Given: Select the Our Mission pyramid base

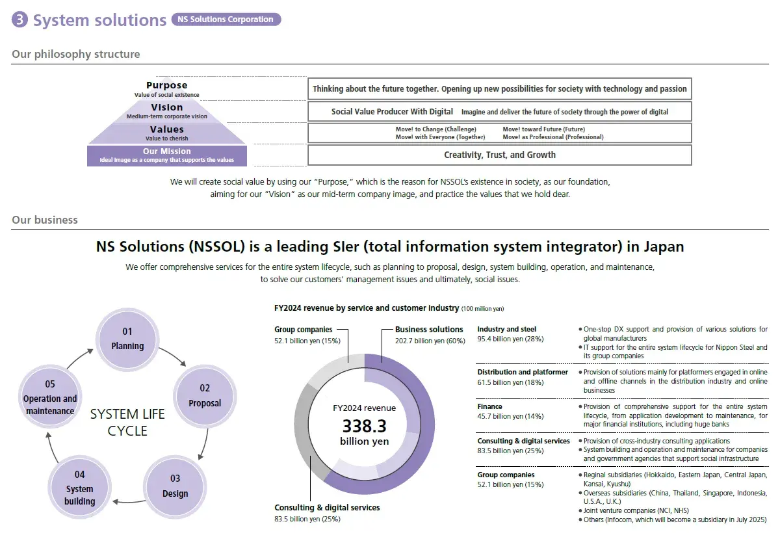Looking at the screenshot, I should pos(166,155).
